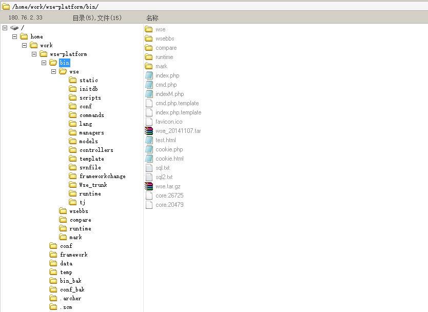Click the mark folder icon in file list
This screenshot has height=312, width=428.
pos(149,66)
